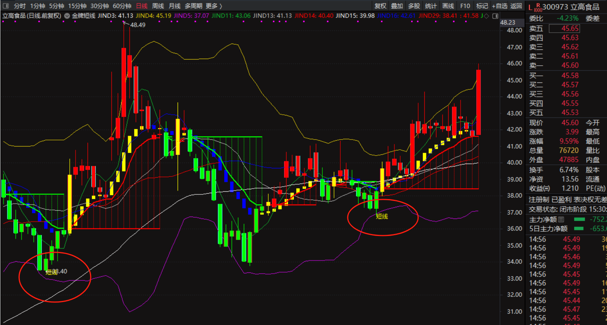Toggle 叠加 overlay comparison
607x325 pixels.
click(x=397, y=6)
